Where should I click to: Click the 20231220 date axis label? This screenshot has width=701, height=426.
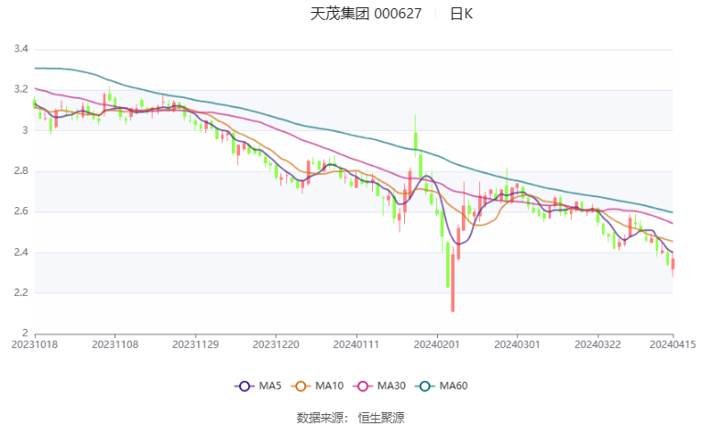276,344
